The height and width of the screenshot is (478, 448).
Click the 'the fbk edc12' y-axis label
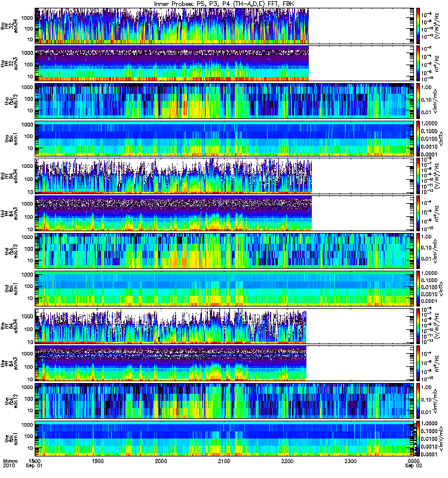coord(11,401)
